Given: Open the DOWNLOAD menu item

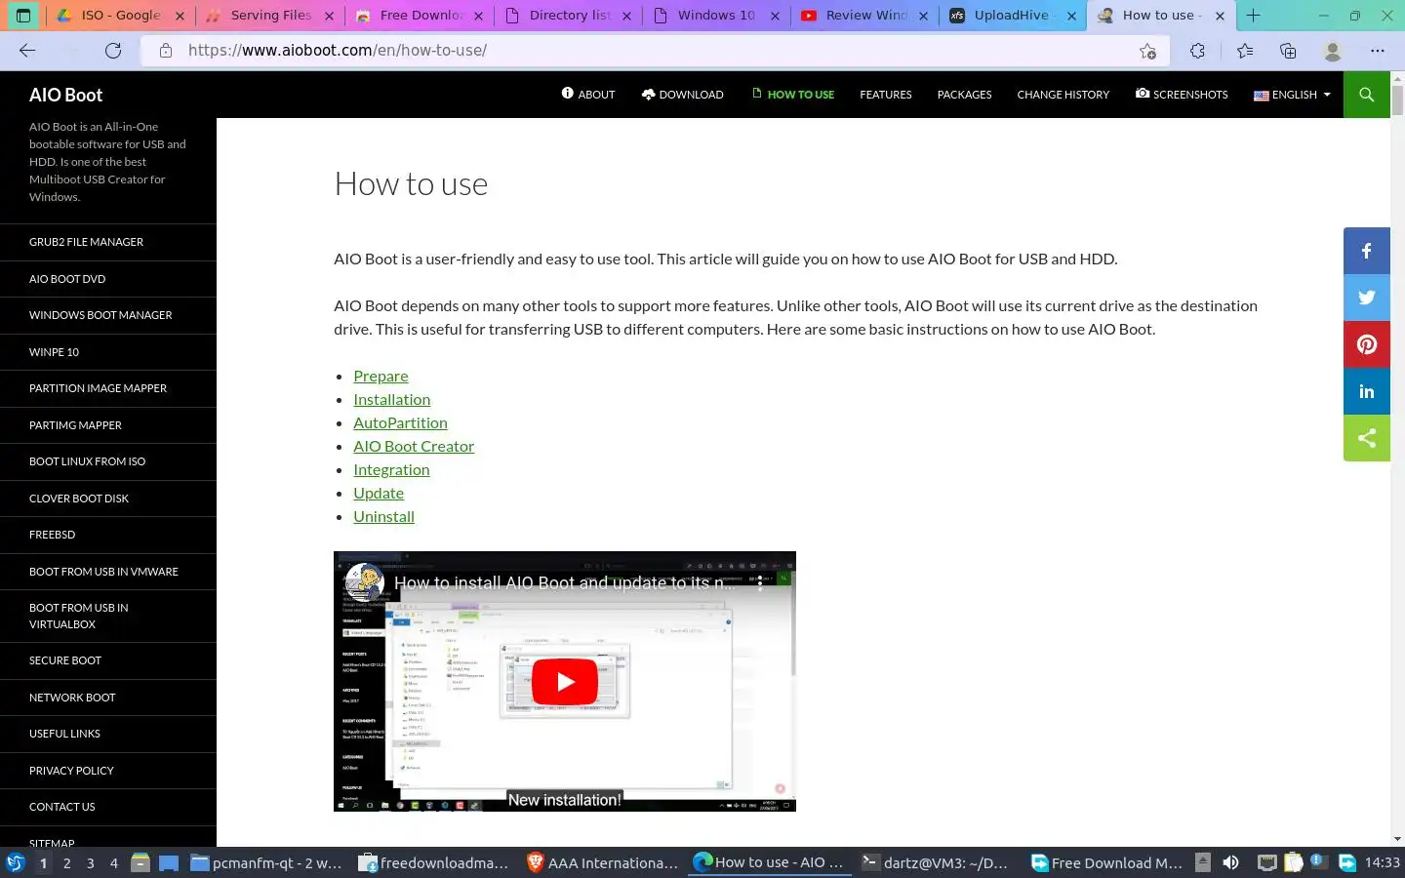Looking at the screenshot, I should coord(682,95).
